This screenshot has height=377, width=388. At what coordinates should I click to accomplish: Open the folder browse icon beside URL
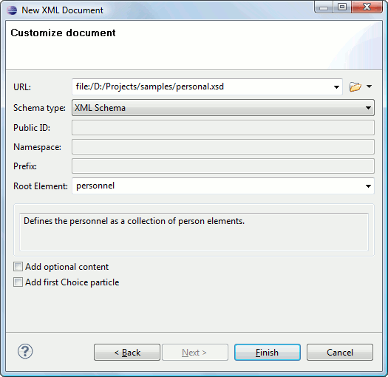coord(355,87)
